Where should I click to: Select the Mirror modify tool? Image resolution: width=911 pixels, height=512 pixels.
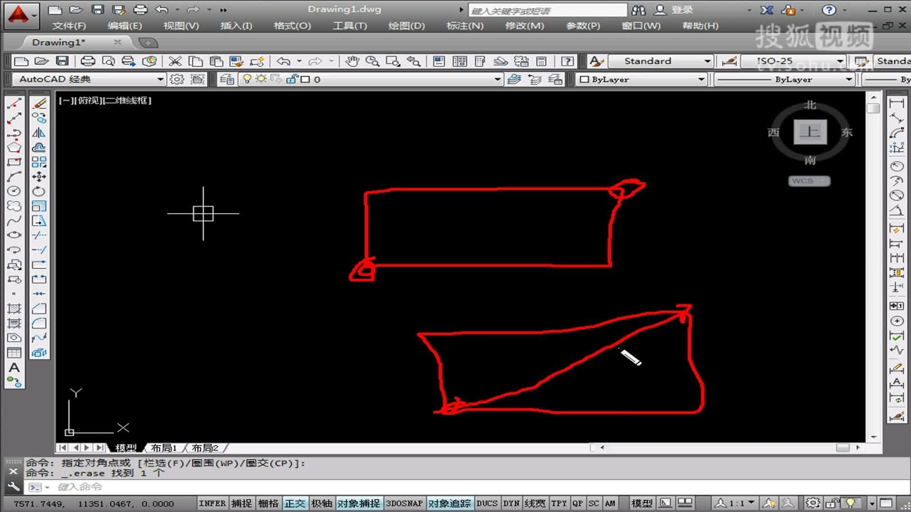pos(39,133)
